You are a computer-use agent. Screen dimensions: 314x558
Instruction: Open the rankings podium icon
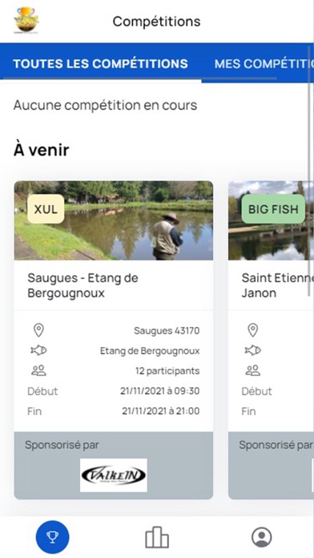click(157, 537)
